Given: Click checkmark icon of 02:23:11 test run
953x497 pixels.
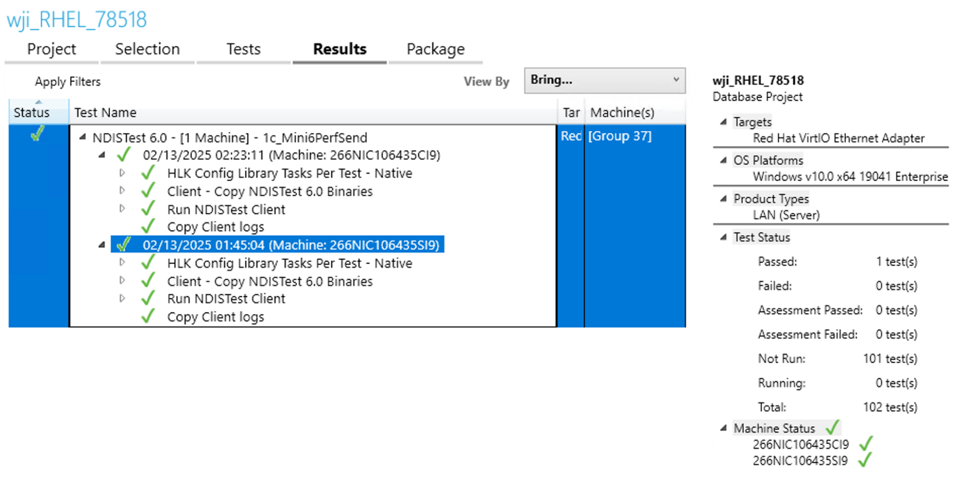Looking at the screenshot, I should [x=124, y=155].
